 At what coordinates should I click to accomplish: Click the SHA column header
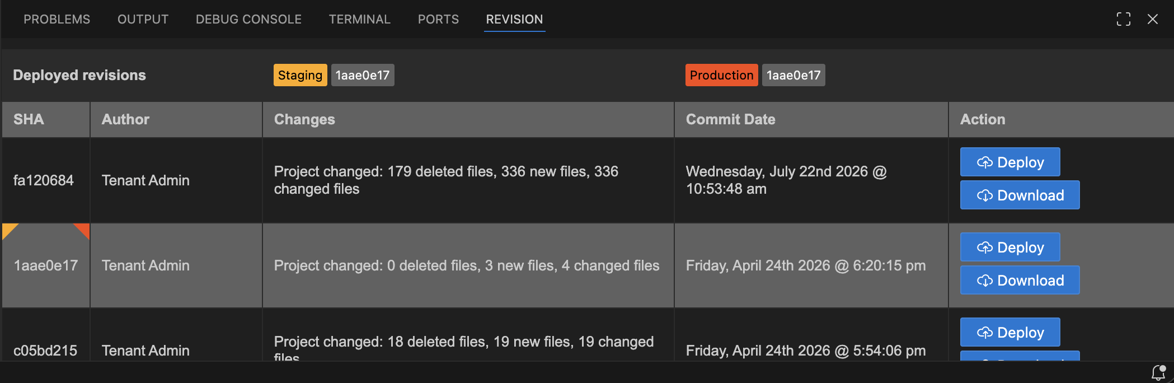(x=46, y=119)
